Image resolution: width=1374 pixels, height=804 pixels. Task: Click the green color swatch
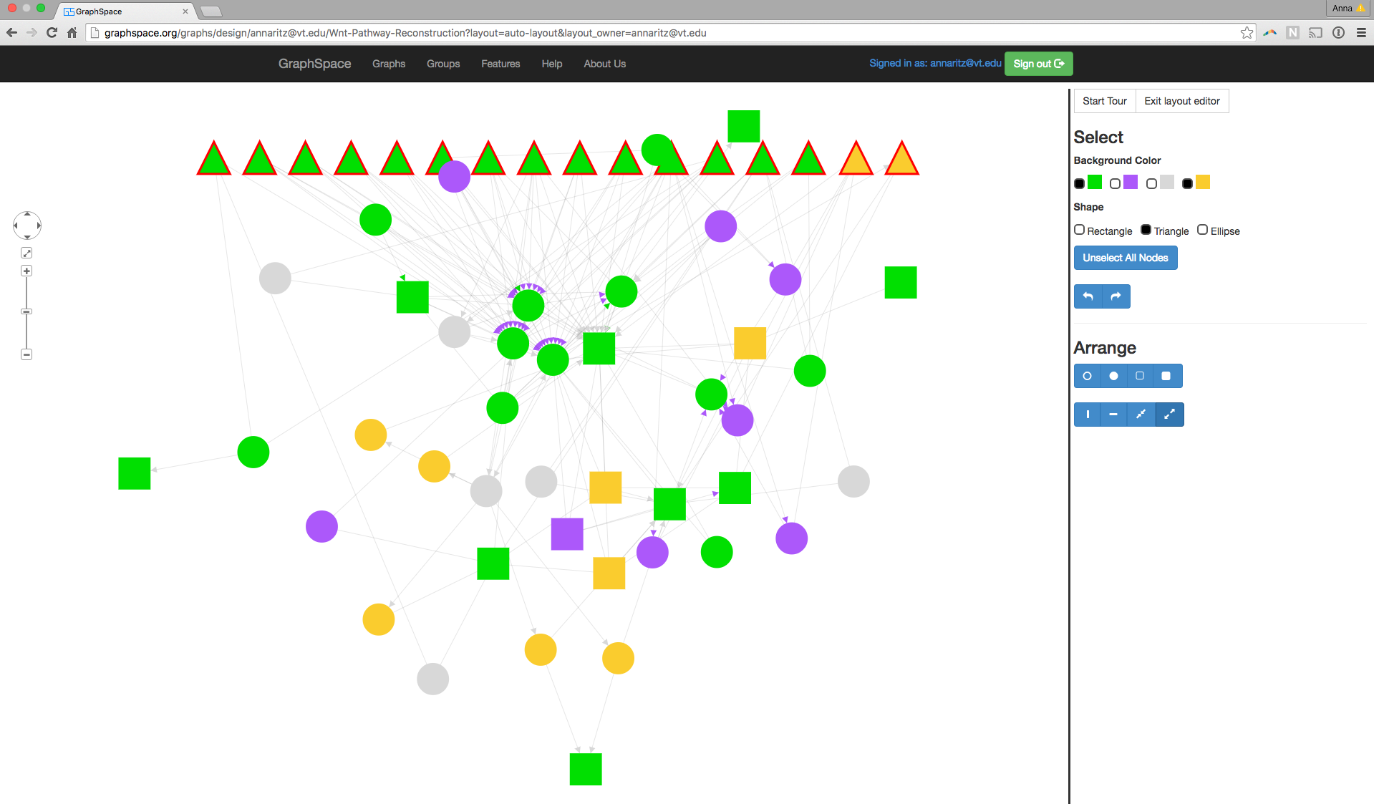[x=1095, y=182]
